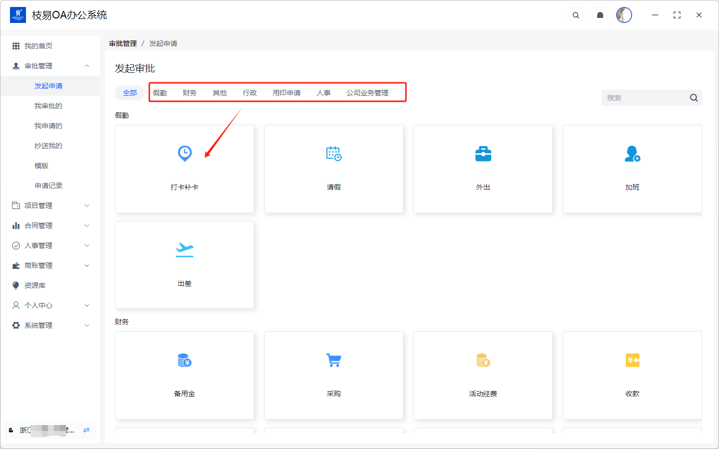Click the header search magnifier icon
This screenshot has width=719, height=449.
point(576,15)
